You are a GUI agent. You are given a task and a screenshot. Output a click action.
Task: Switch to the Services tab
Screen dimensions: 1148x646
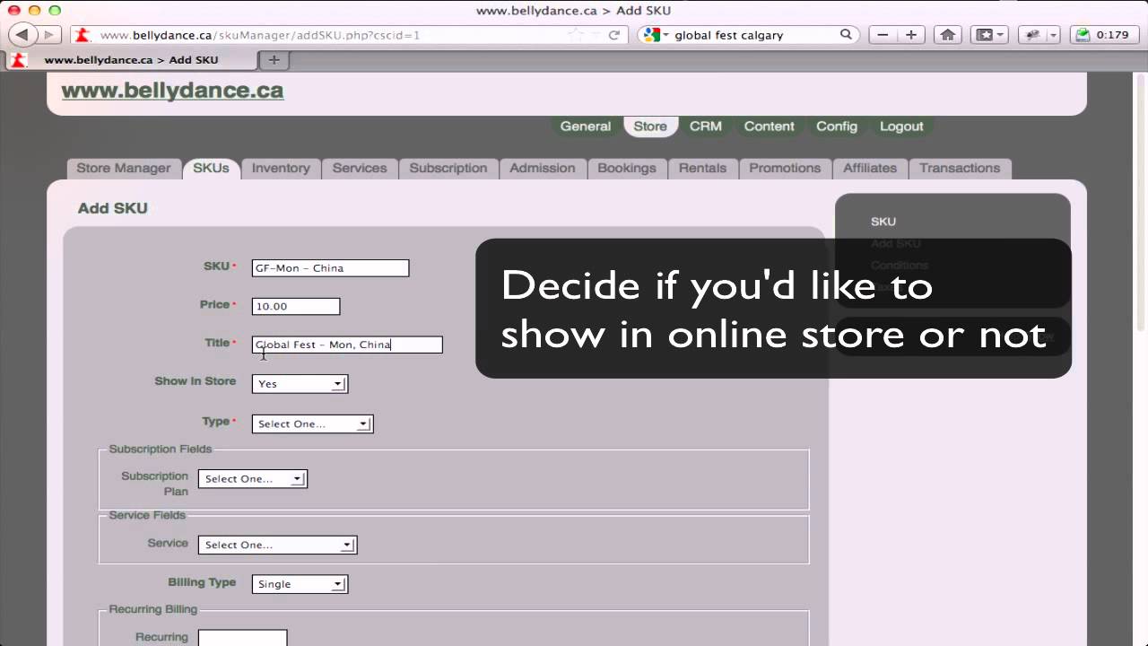360,168
